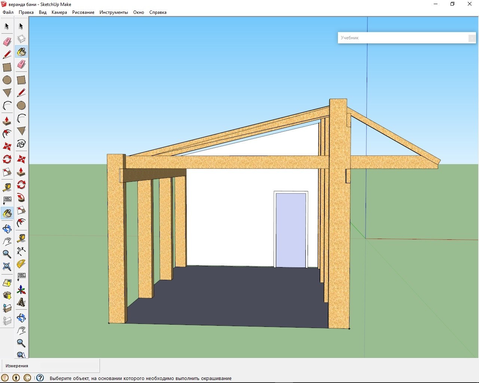Activate the Dimension tool
This screenshot has height=383, width=479.
pos(21,251)
